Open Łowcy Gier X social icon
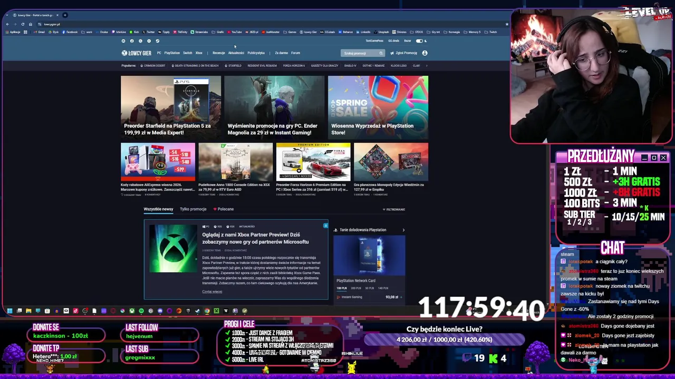This screenshot has width=675, height=379. click(x=140, y=41)
